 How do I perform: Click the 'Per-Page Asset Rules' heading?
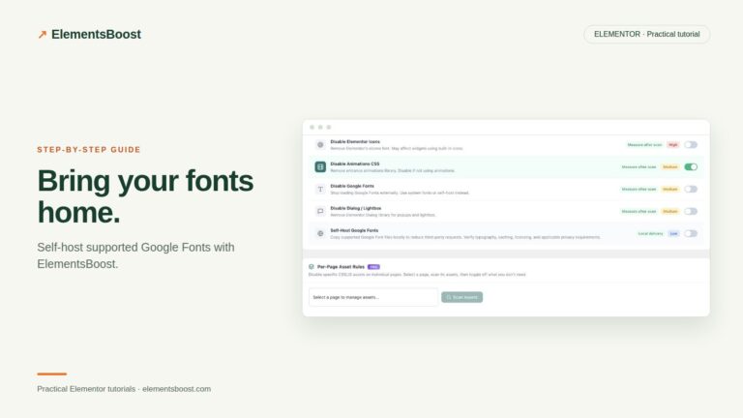click(341, 267)
